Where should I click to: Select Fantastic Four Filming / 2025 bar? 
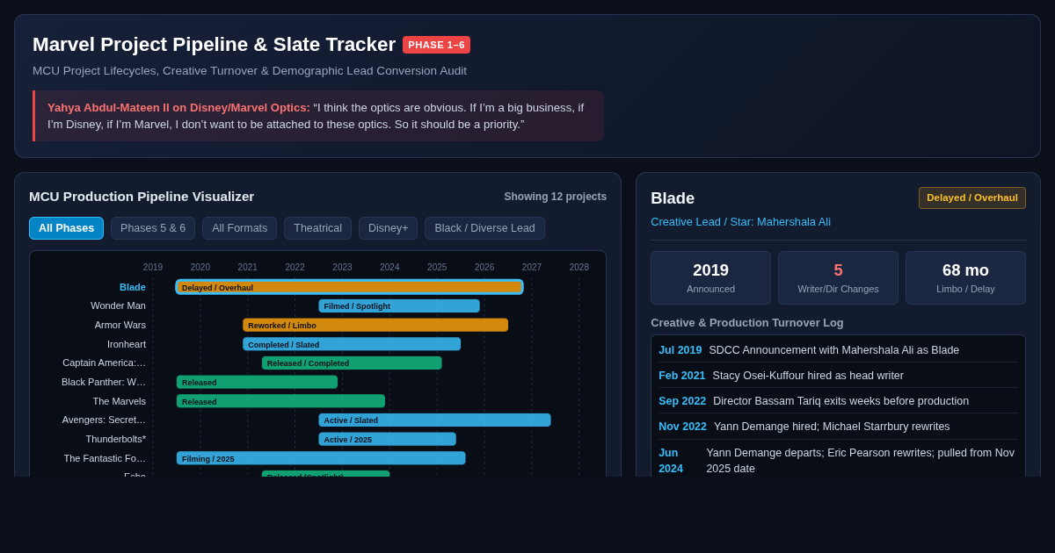[x=321, y=458]
